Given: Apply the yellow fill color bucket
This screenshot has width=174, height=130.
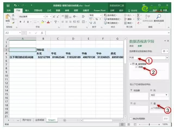Looking at the screenshot, I should pos(42,22).
